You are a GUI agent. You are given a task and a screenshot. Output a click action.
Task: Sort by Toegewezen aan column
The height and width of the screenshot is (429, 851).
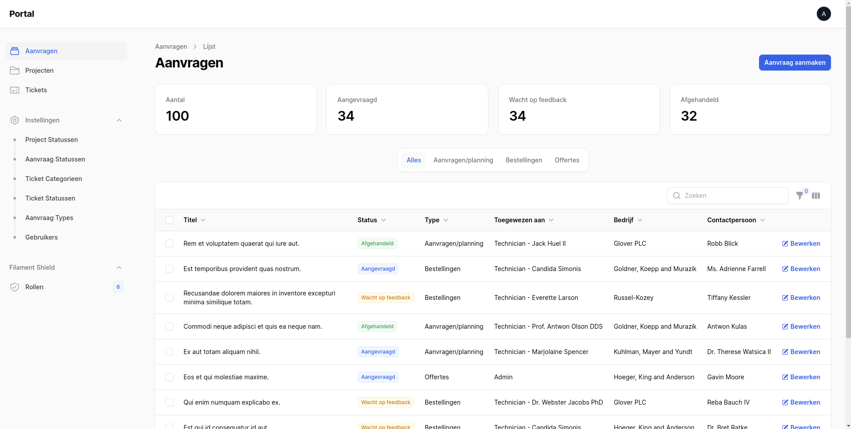524,220
